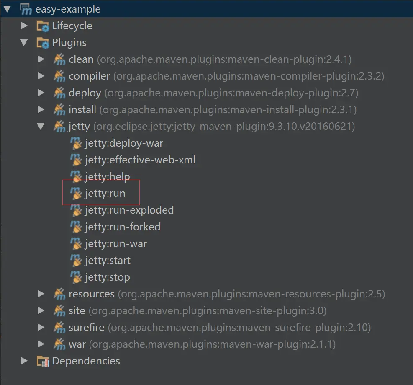
Task: Click the jetty:help goal icon
Action: click(76, 177)
